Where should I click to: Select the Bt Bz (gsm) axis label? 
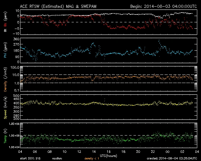click(6, 22)
